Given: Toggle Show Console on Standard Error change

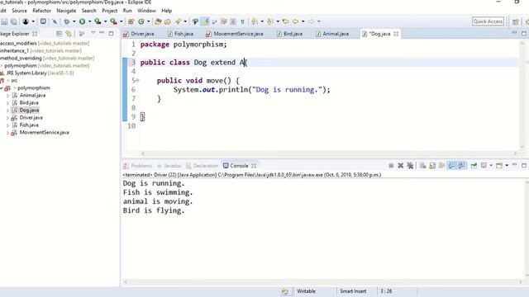Looking at the screenshot, I should pyautogui.click(x=461, y=165).
